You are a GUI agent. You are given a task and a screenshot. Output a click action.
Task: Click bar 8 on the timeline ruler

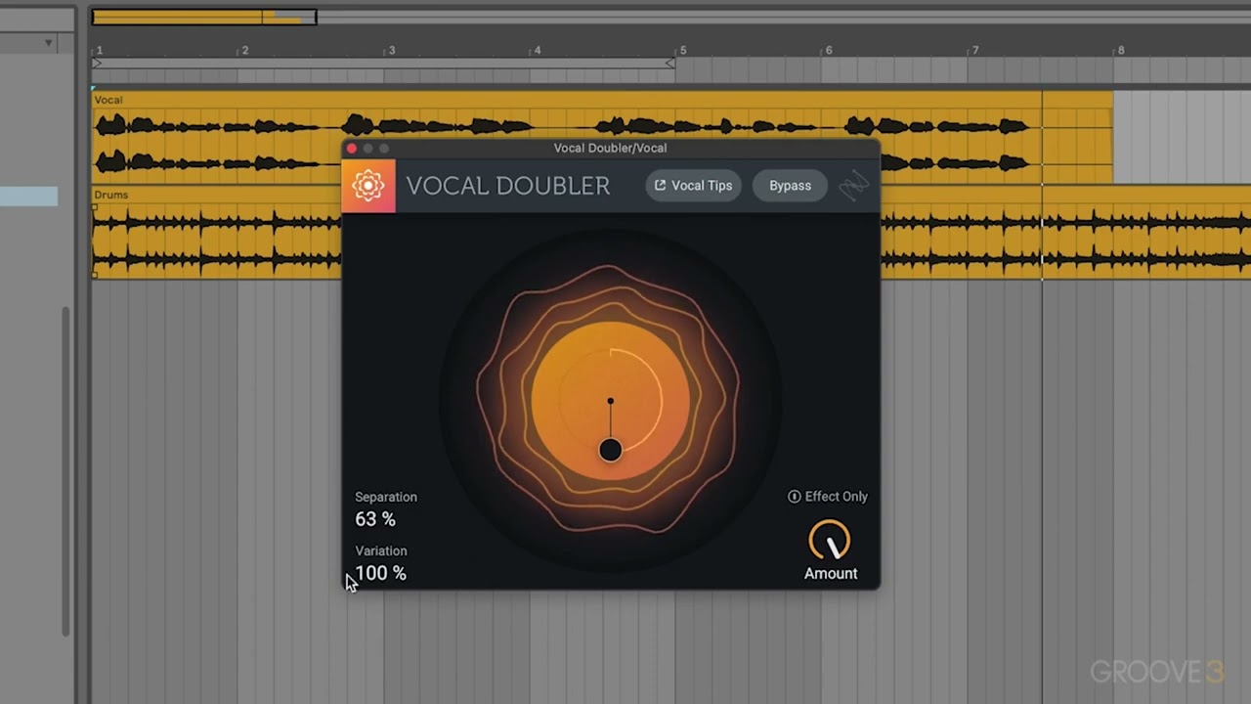click(x=1121, y=50)
